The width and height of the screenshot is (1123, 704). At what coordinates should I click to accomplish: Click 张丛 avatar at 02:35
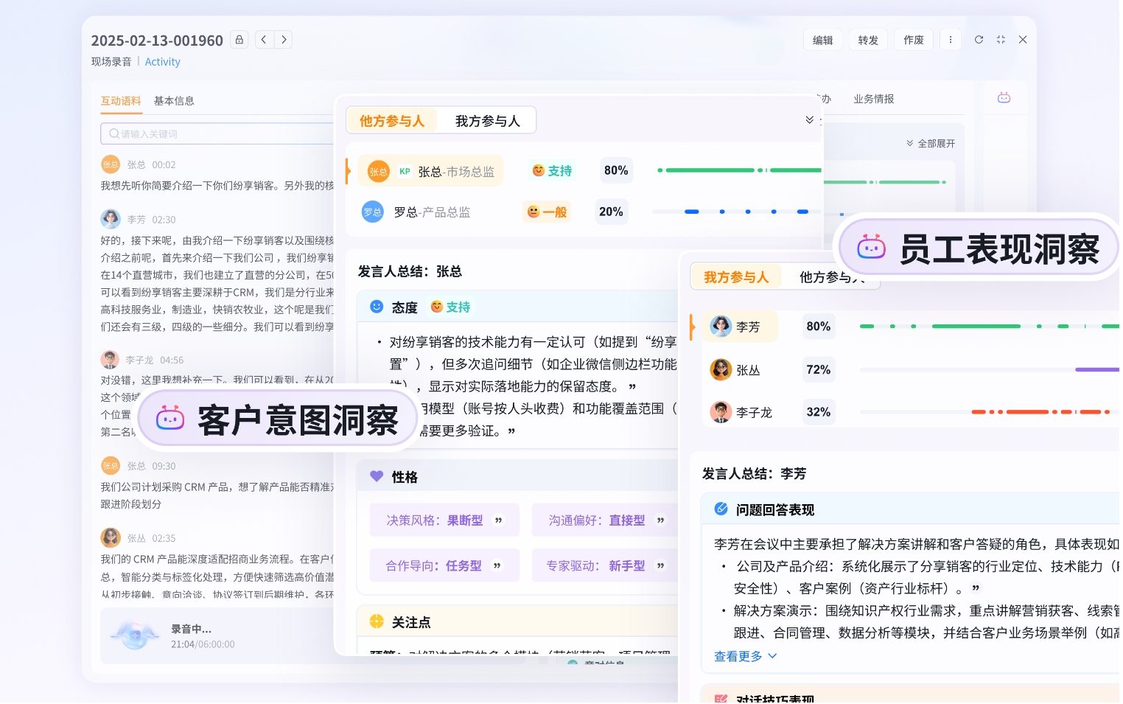(111, 537)
